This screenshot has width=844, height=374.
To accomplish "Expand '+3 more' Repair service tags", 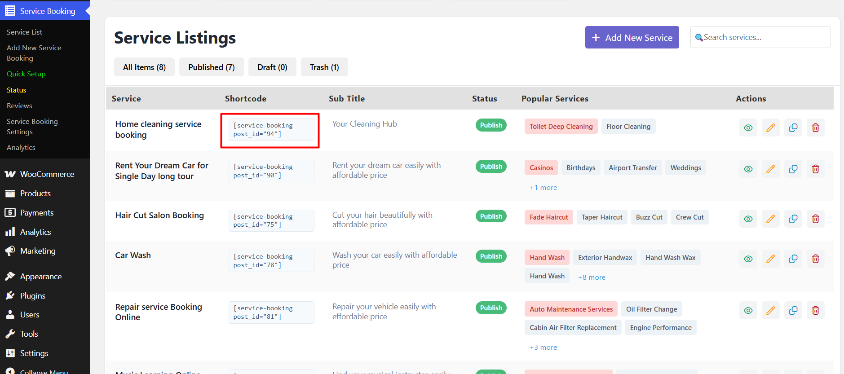I will [543, 348].
